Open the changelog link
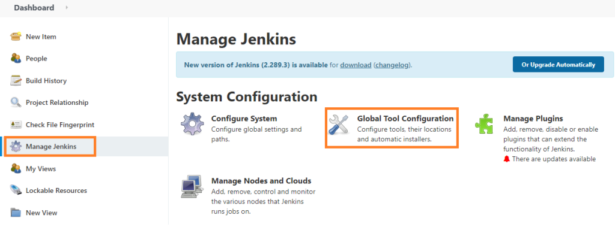The height and width of the screenshot is (230, 615). (392, 65)
